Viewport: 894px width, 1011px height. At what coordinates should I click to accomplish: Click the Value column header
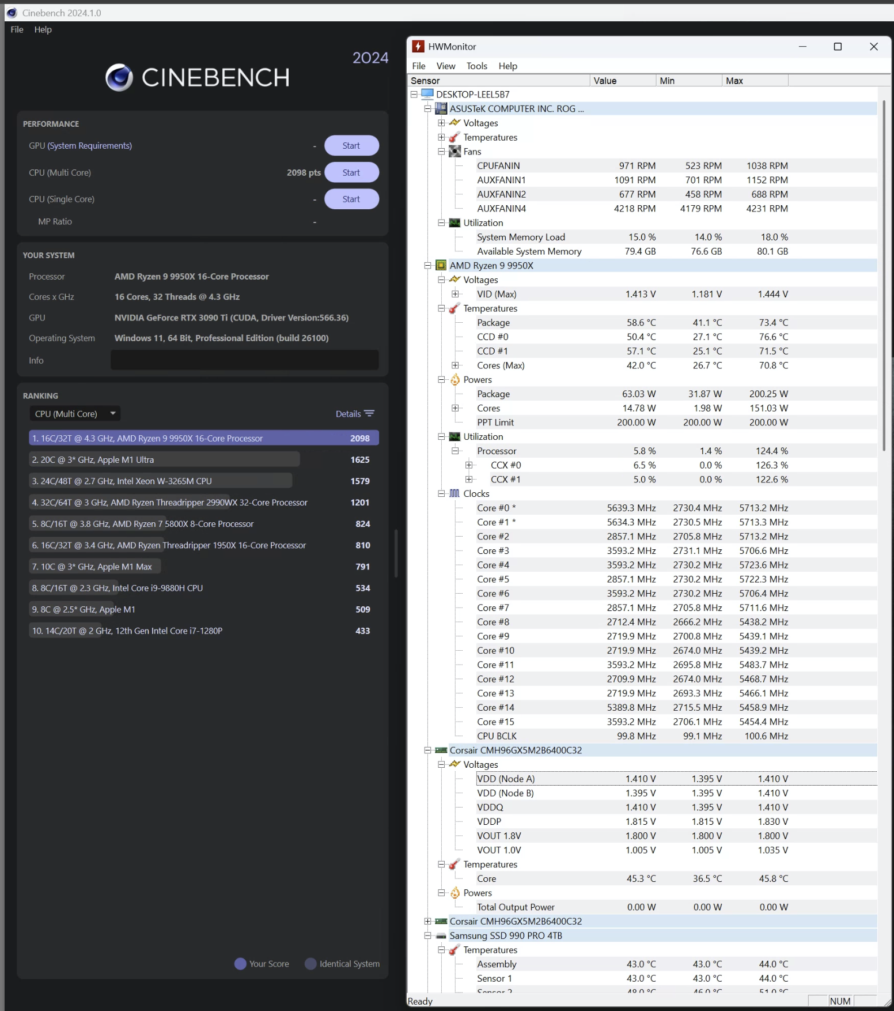(623, 81)
